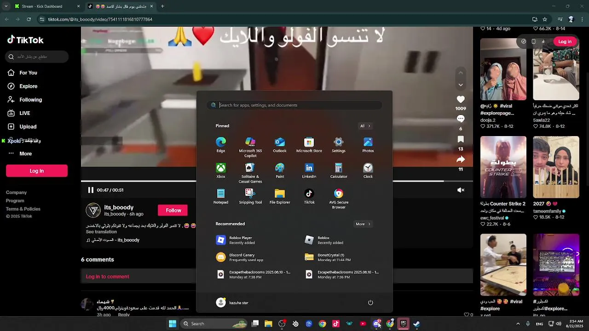Open Microsoft Store pinned app
This screenshot has width=589, height=331.
point(309,145)
